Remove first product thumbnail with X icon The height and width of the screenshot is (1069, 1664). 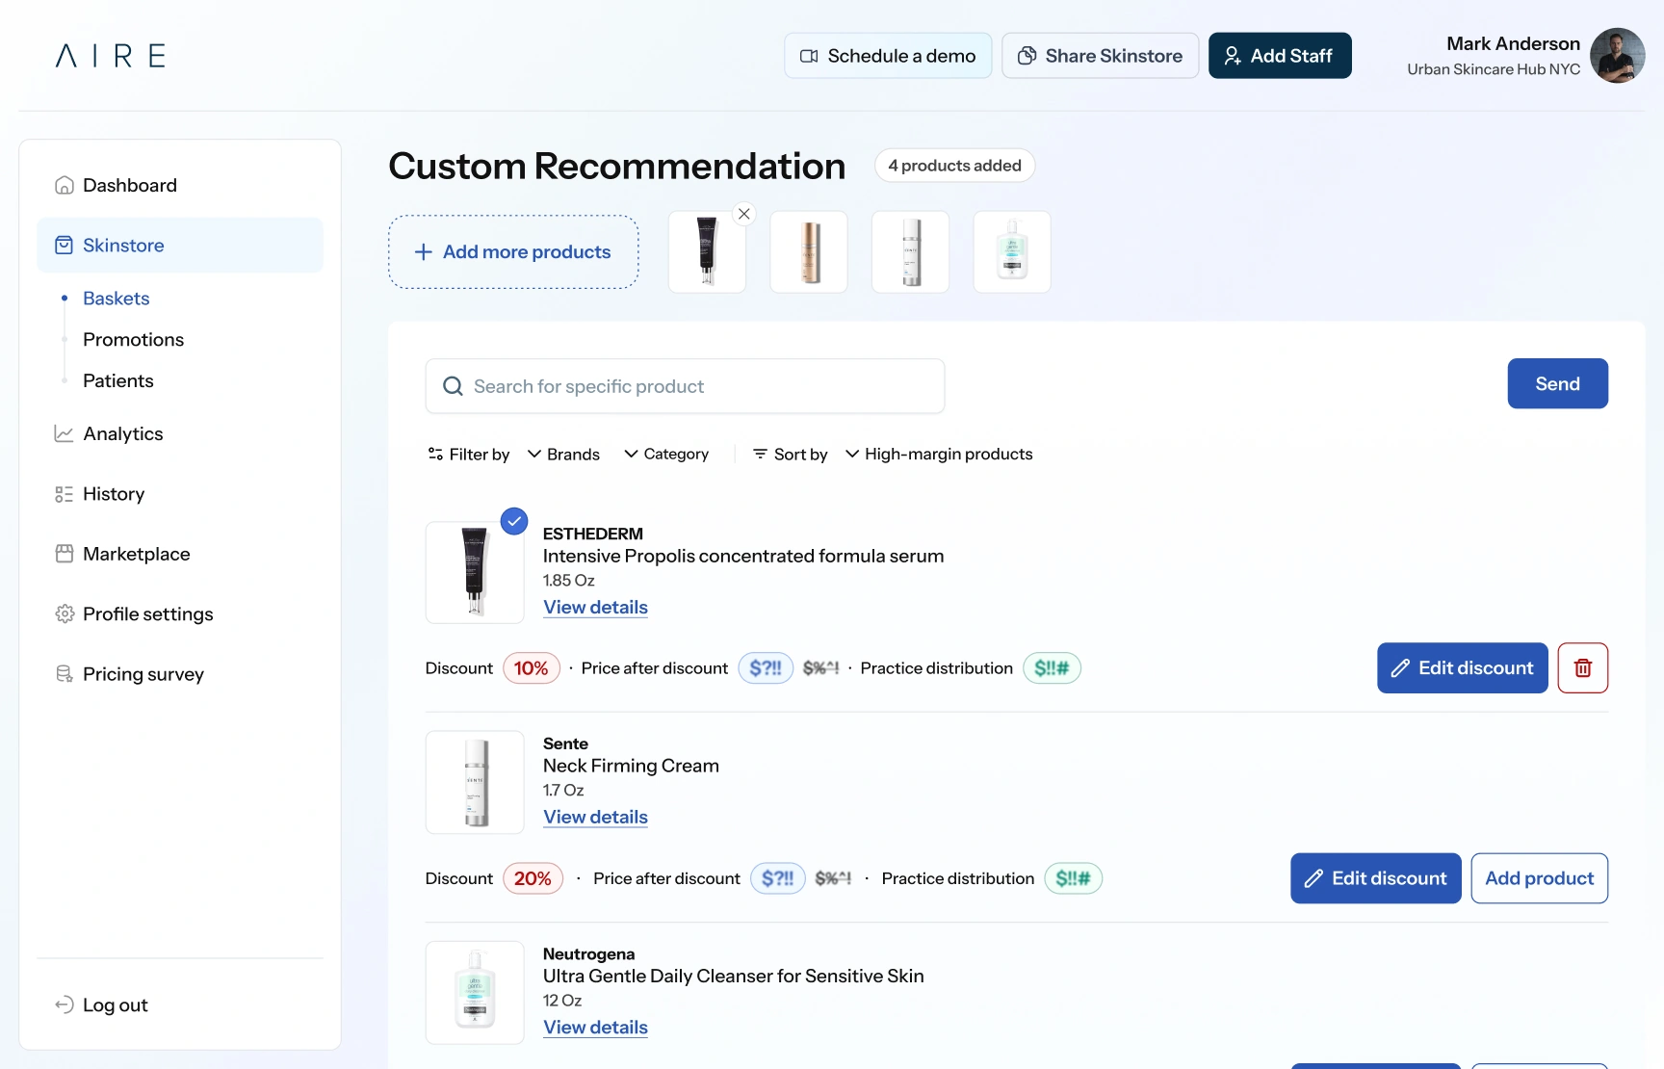click(x=743, y=214)
